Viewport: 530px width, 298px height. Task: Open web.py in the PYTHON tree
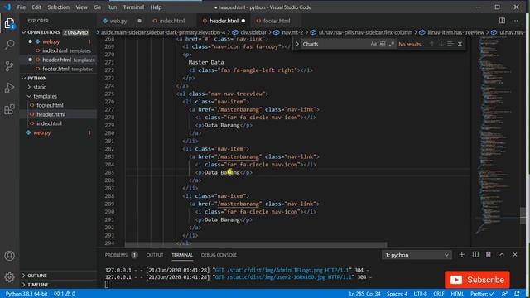(x=42, y=132)
